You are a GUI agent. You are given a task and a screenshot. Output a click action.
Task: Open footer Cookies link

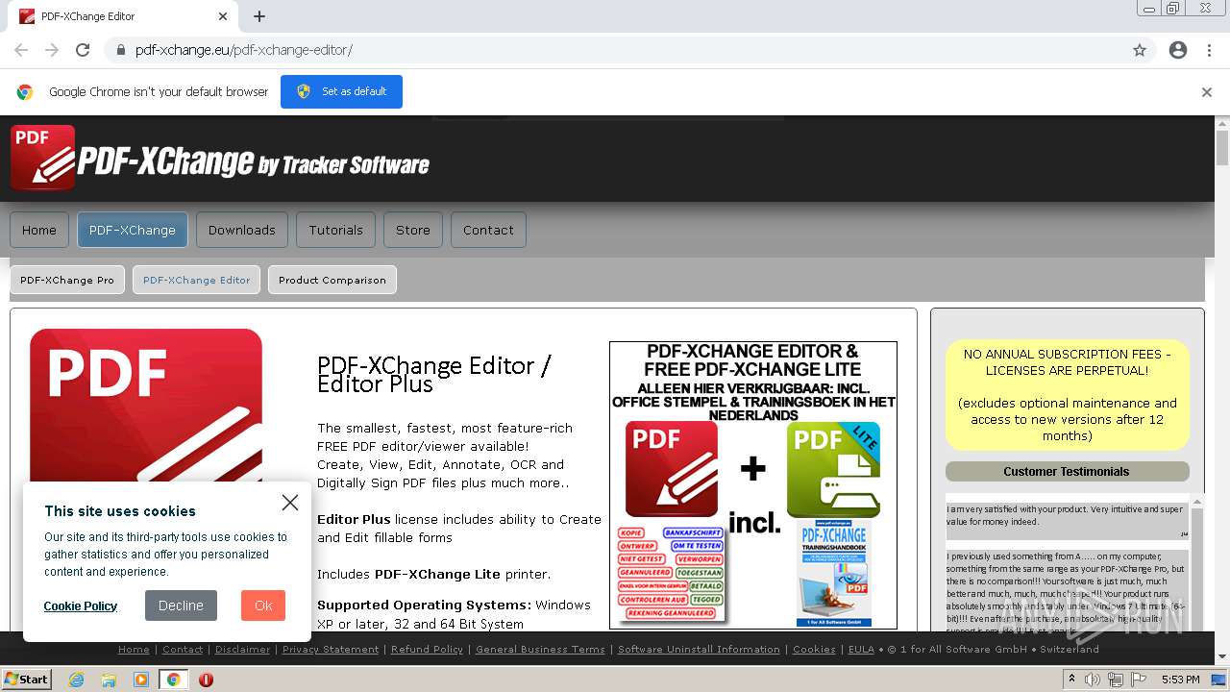(814, 650)
